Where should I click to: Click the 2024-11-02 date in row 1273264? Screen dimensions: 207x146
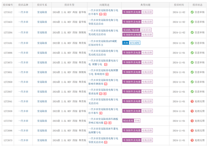179,33
